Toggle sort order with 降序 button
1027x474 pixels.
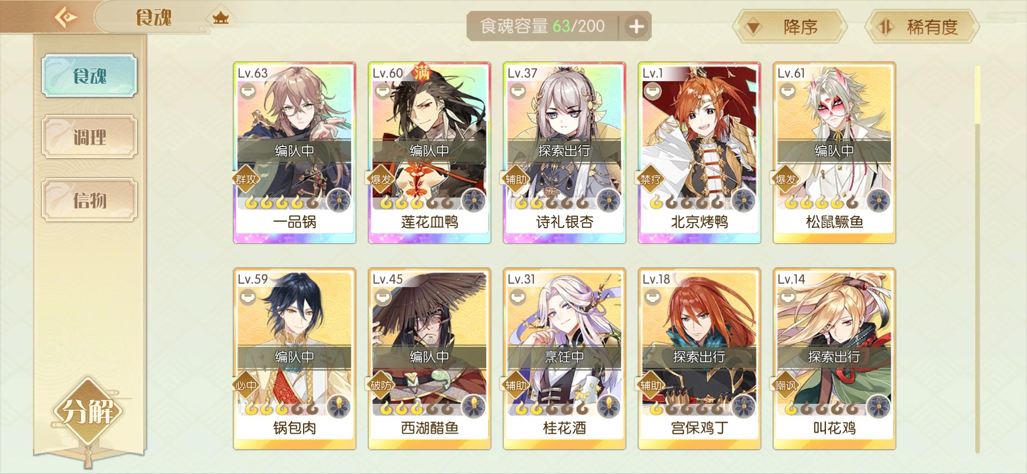point(790,27)
